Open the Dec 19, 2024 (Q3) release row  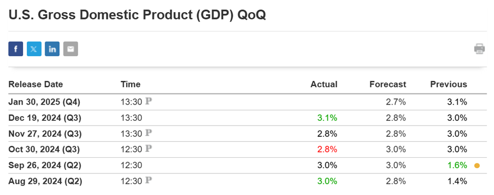[x=247, y=118]
